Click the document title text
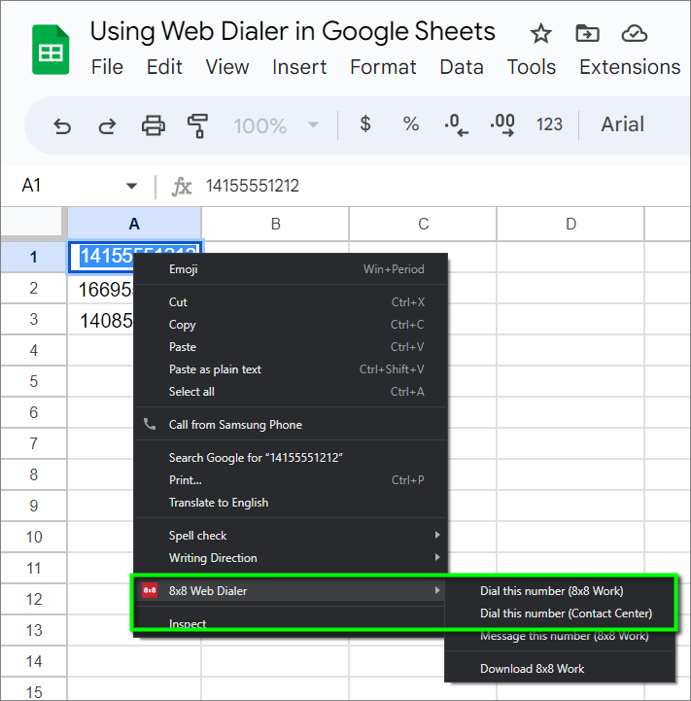 click(x=293, y=31)
